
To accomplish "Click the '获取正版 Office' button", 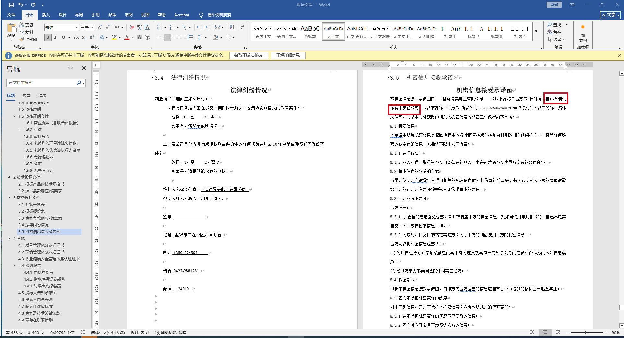I will 248,55.
